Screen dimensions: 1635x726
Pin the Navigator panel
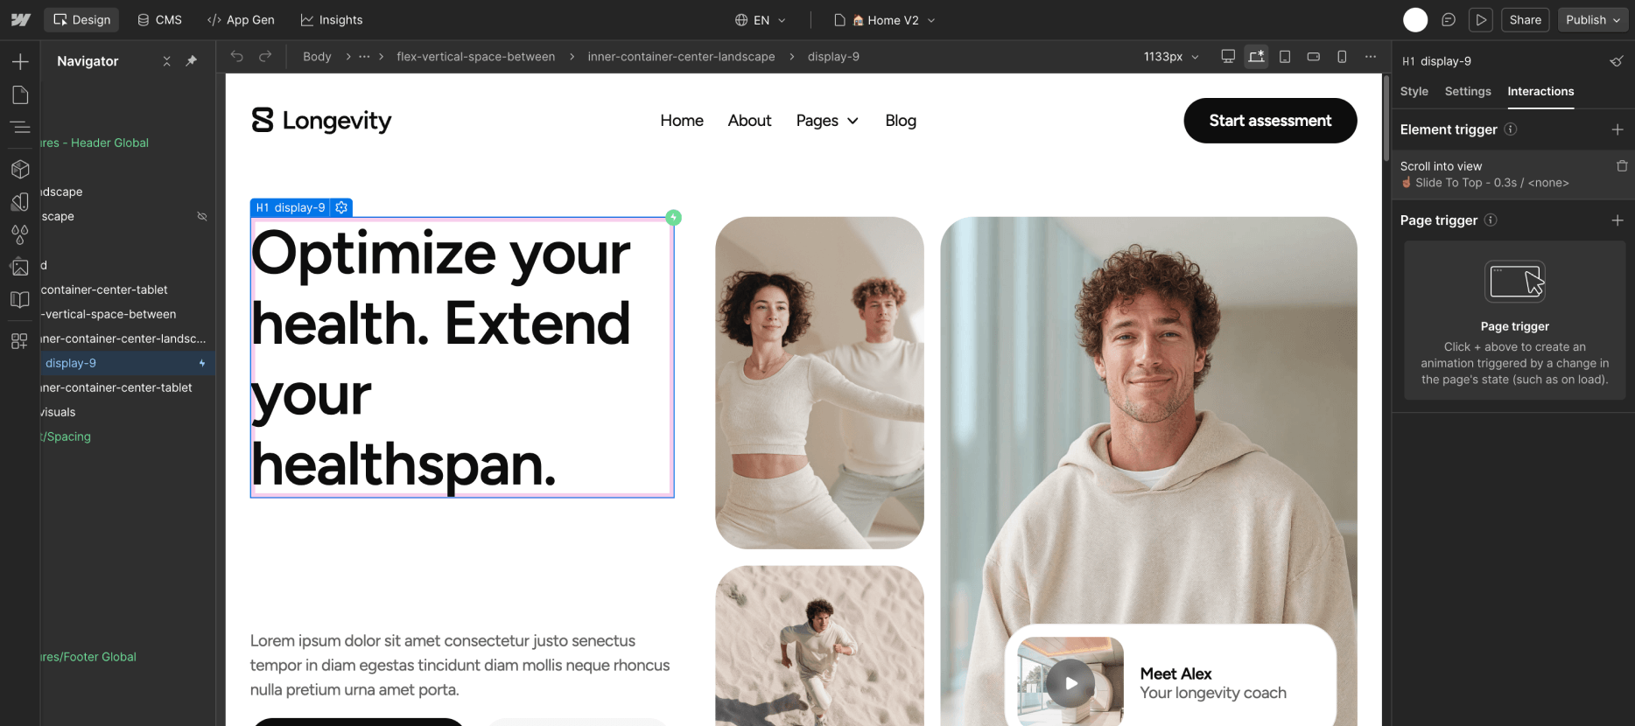click(192, 61)
